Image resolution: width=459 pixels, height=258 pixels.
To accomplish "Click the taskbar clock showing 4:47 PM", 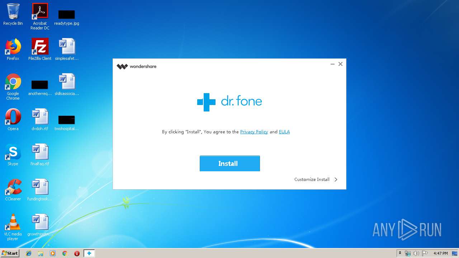I will pyautogui.click(x=440, y=253).
